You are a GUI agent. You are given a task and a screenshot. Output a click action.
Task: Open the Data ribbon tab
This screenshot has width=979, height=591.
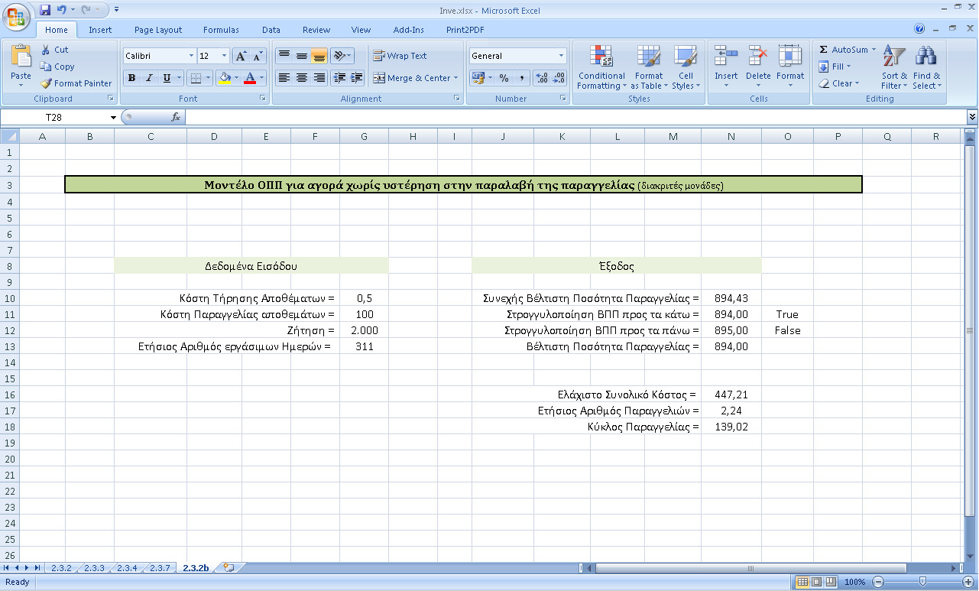click(271, 30)
